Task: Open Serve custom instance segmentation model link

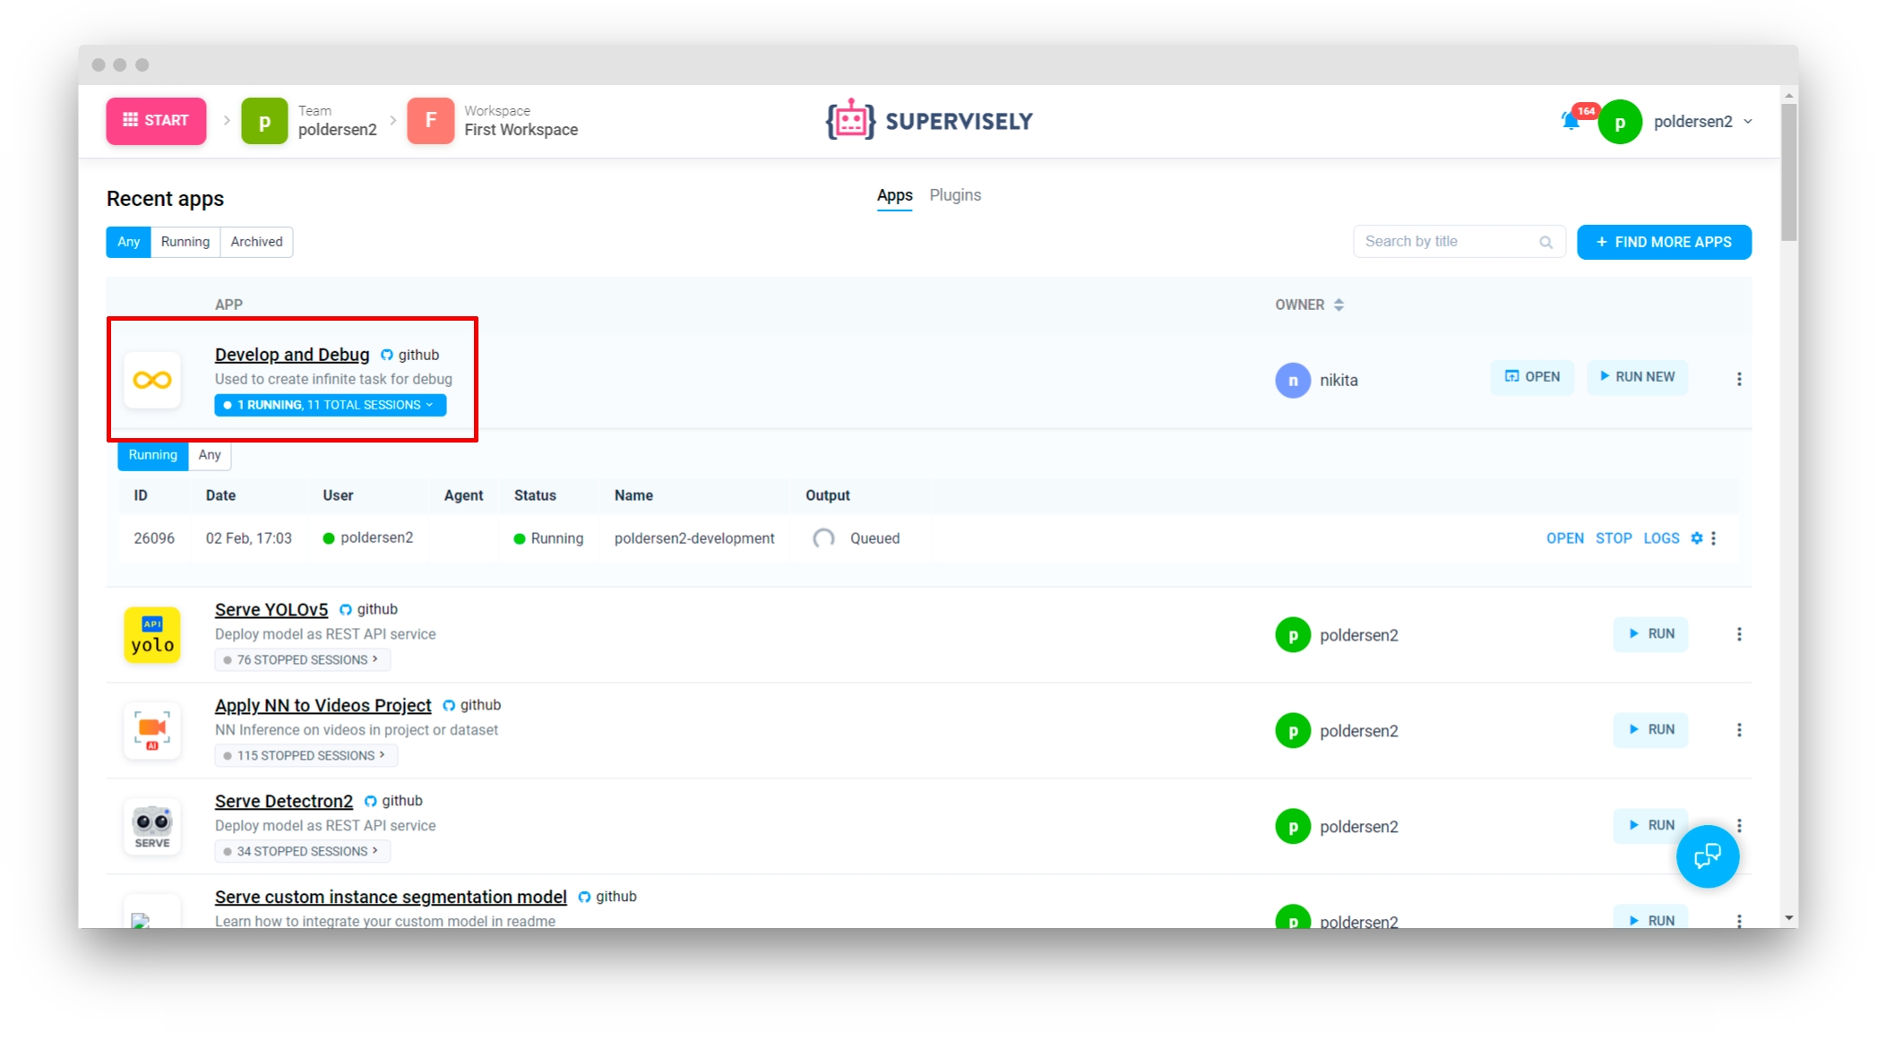Action: 391,898
